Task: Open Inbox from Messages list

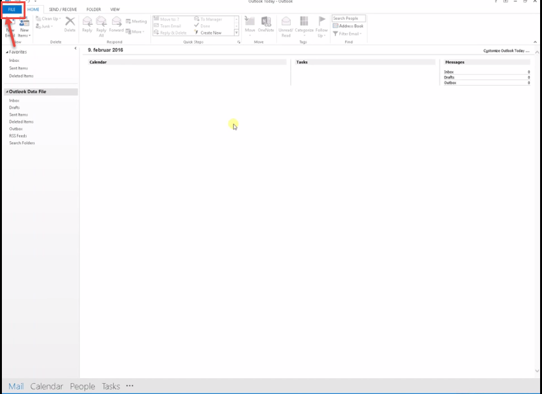Action: point(449,72)
